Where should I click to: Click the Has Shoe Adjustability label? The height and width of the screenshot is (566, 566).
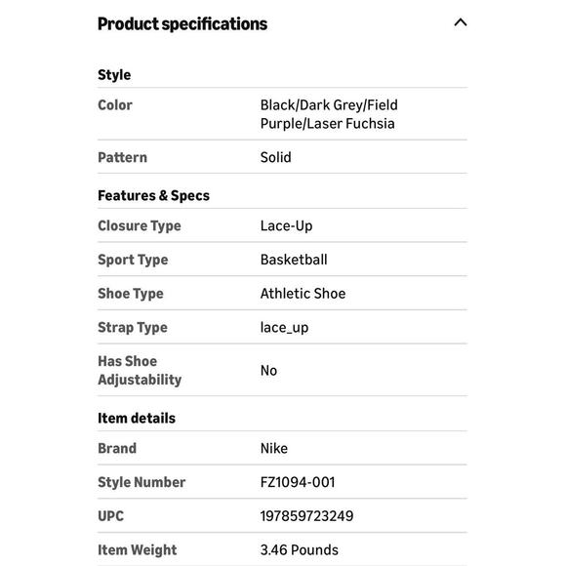click(140, 371)
